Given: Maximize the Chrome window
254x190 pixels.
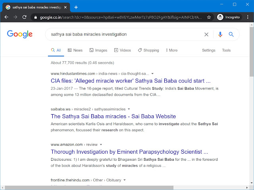Looking at the screenshot, I should coord(235,4).
